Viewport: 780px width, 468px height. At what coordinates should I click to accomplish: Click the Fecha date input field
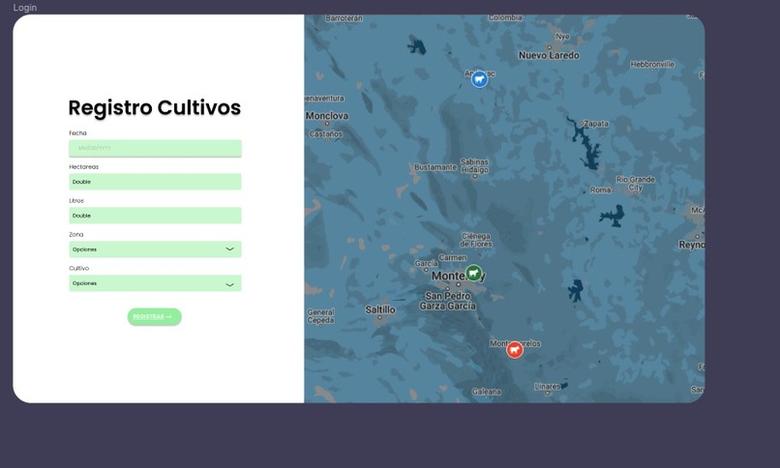click(x=155, y=148)
